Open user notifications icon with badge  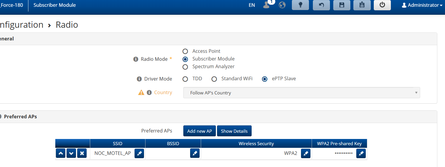coord(267,5)
